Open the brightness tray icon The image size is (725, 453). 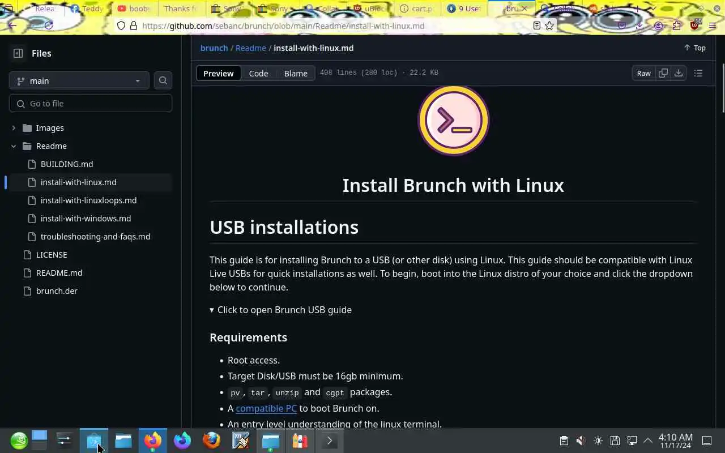[598, 441]
